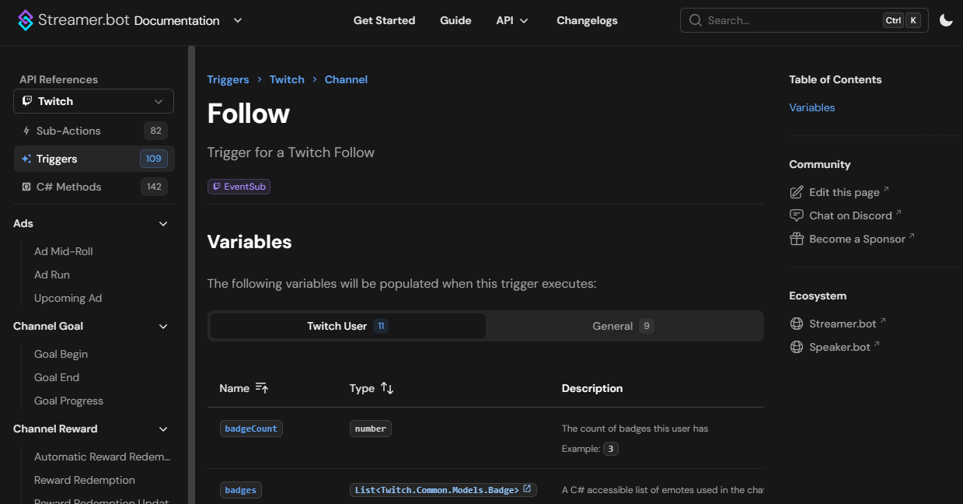Open the Changelogs menu item
The width and height of the screenshot is (963, 504).
(x=587, y=20)
